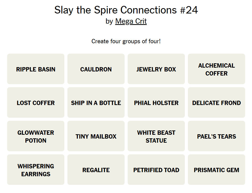Select the RIPPLE BASIN tile

(x=36, y=69)
